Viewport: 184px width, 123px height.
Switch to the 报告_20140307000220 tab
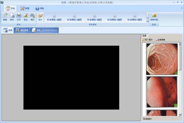pos(44,30)
